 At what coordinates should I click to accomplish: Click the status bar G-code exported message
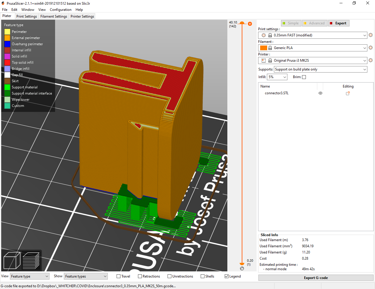[88, 286]
